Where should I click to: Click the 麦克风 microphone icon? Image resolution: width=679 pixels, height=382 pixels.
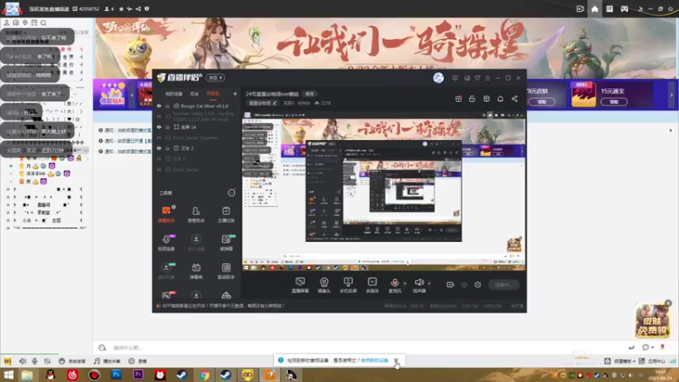point(395,283)
